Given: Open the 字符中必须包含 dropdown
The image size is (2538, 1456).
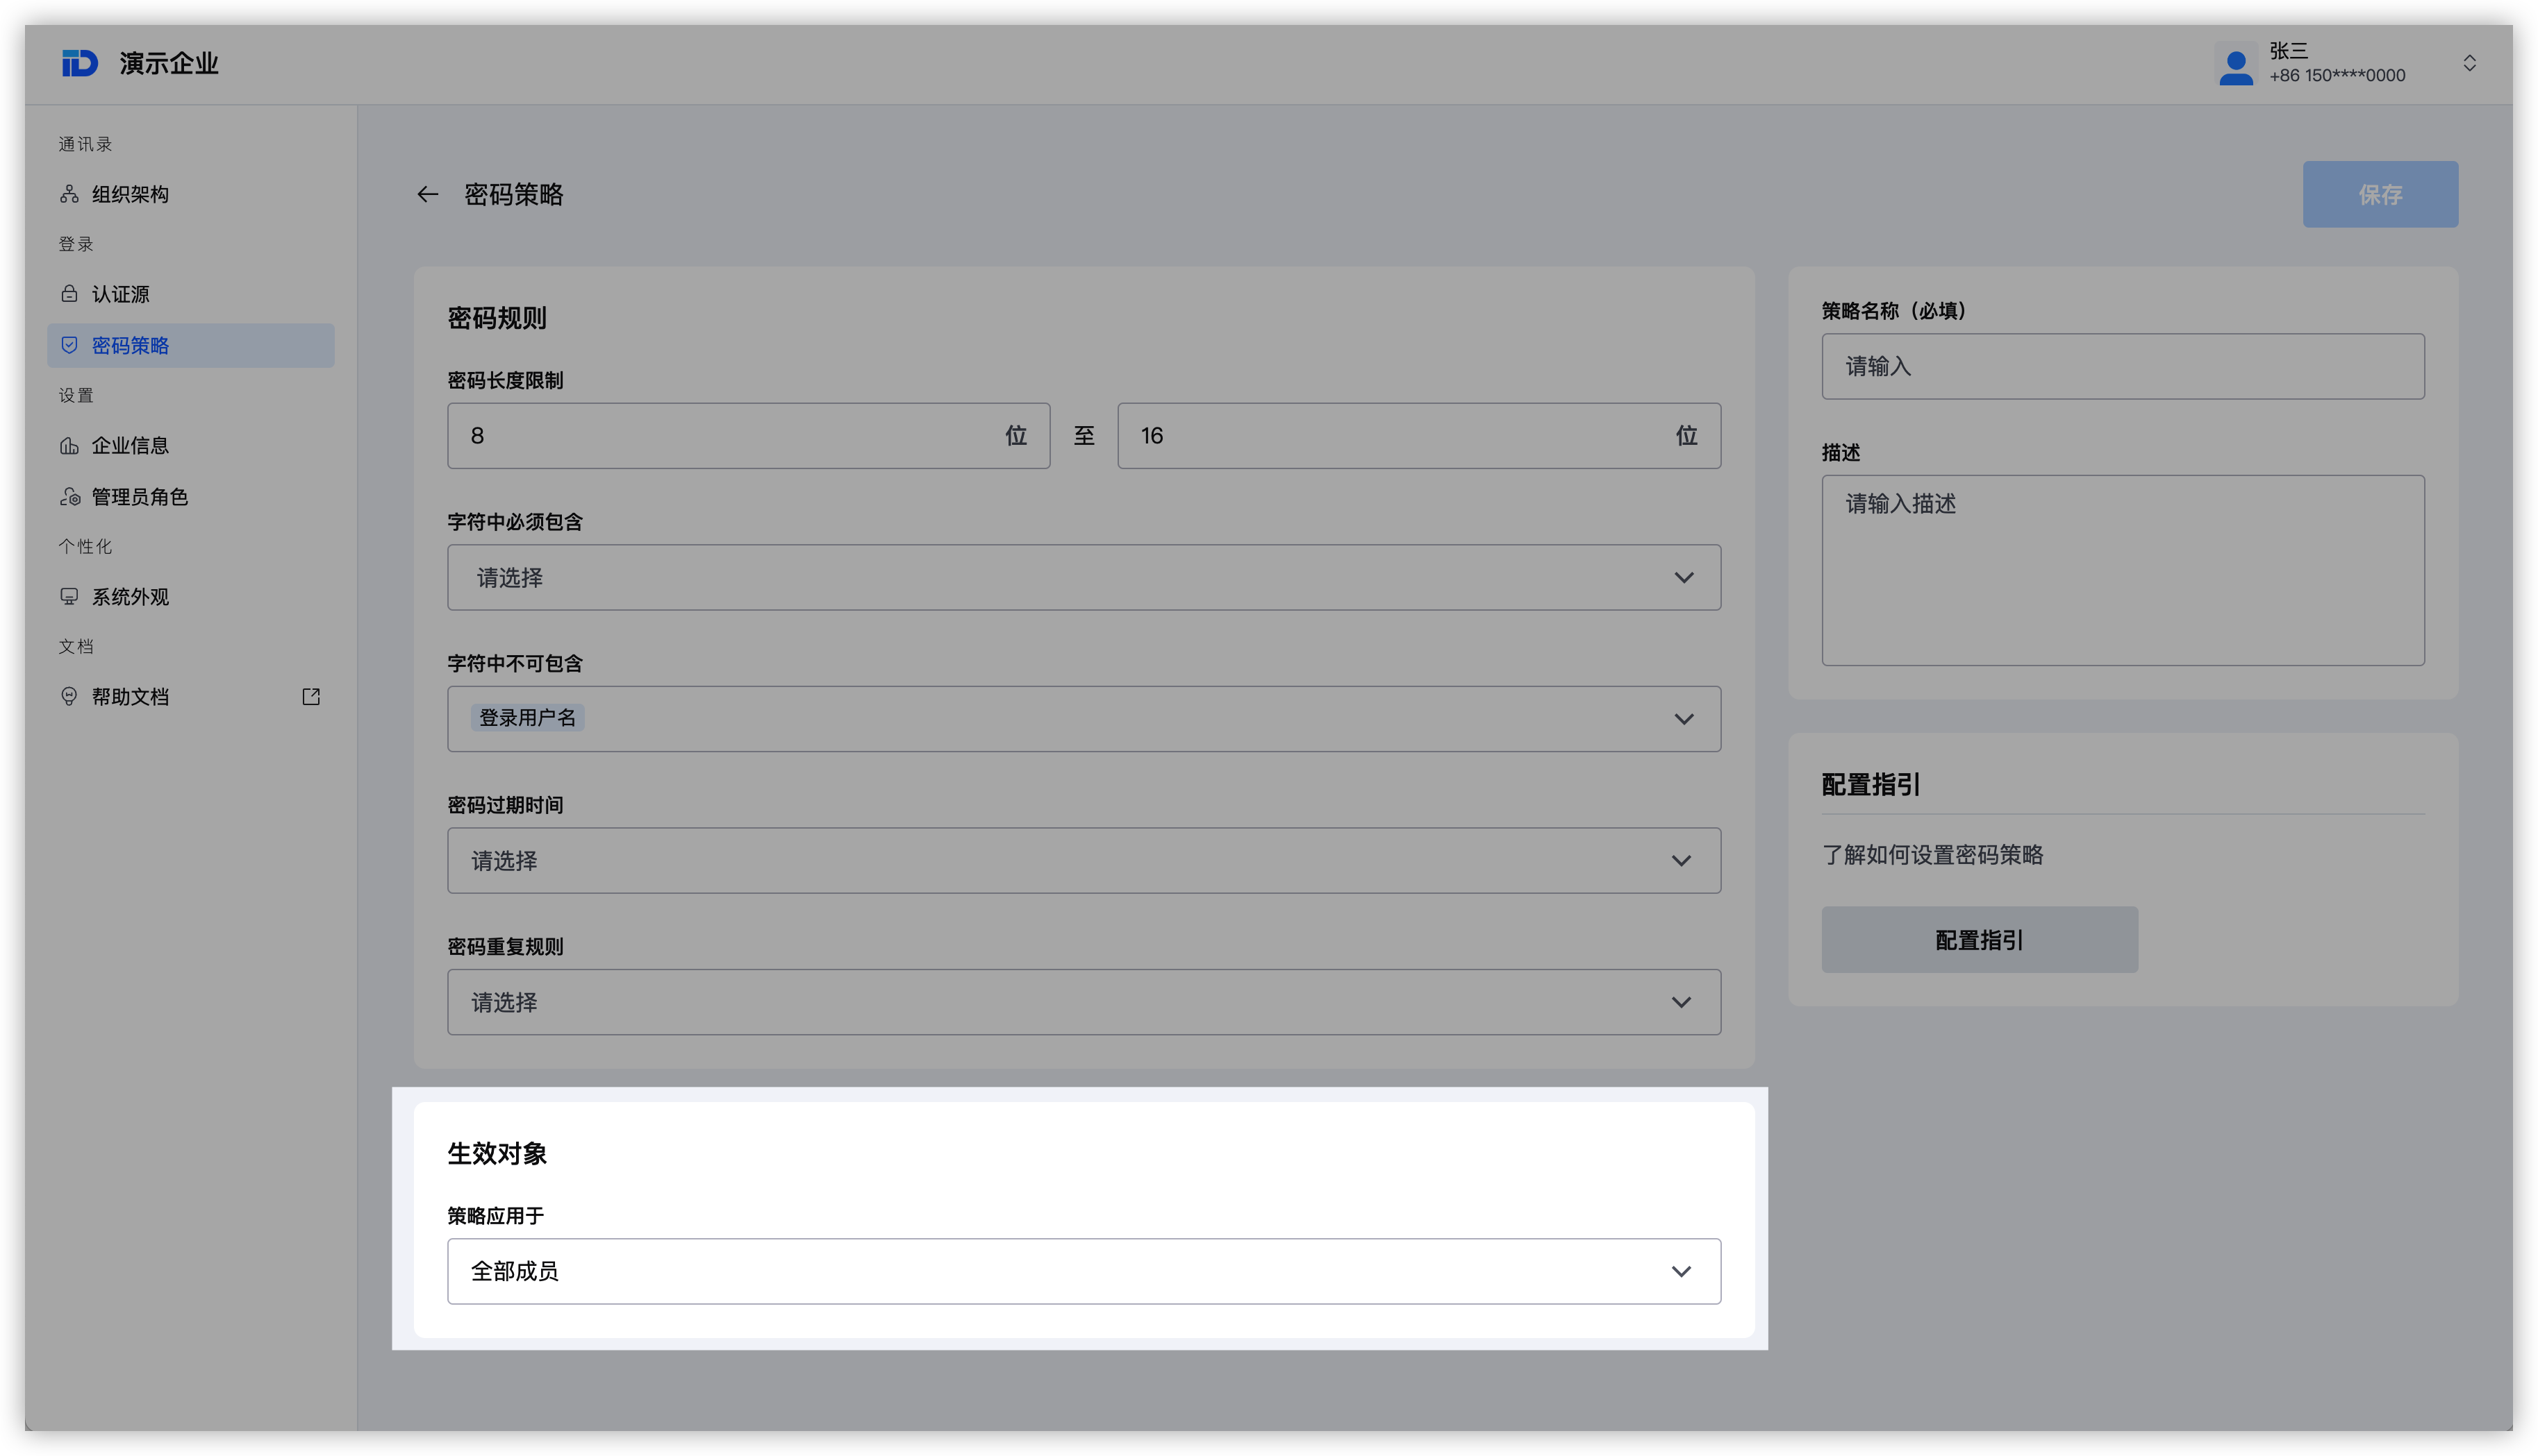Looking at the screenshot, I should coord(1083,578).
